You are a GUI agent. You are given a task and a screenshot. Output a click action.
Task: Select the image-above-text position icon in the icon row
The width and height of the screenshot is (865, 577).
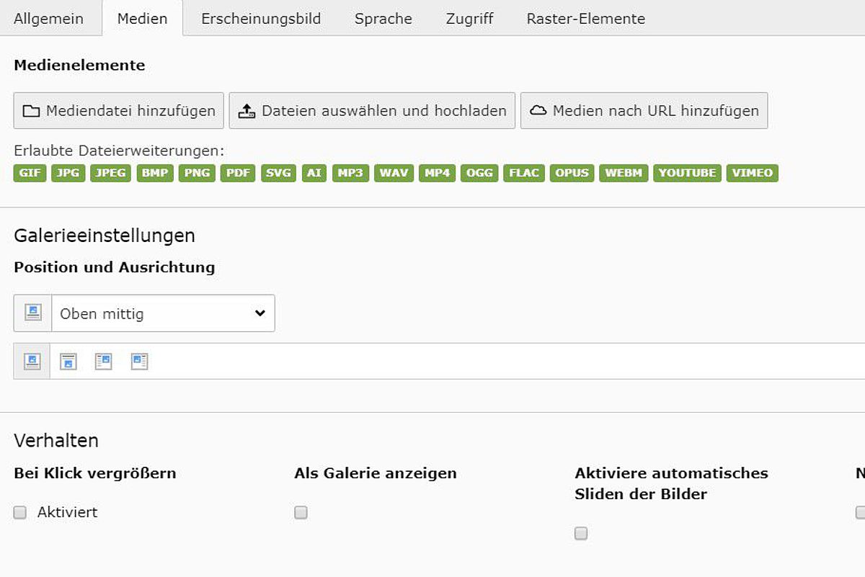pos(32,361)
